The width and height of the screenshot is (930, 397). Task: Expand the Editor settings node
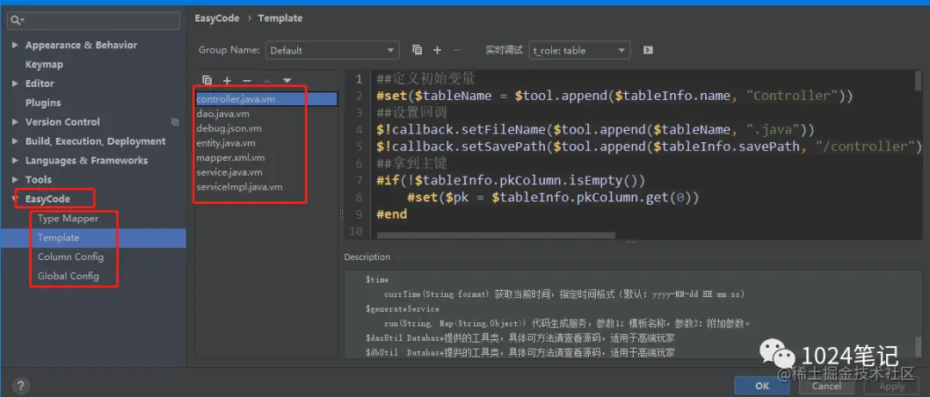(15, 84)
